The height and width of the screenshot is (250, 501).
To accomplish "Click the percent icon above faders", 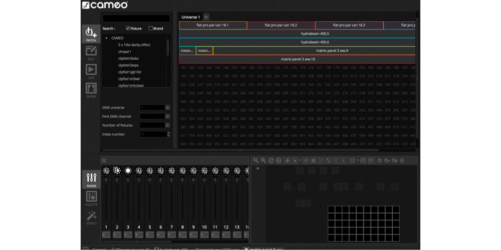I will (104, 160).
